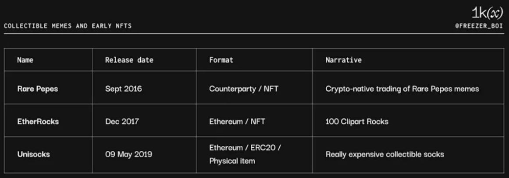Click the Name column header

pos(25,60)
